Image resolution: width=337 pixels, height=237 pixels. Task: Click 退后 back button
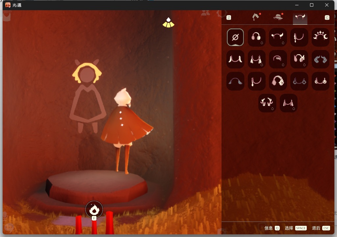[316, 228]
